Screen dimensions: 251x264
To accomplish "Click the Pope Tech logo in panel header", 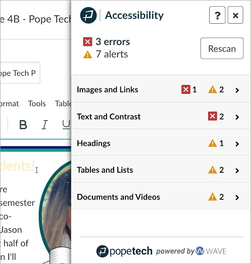I will (88, 15).
